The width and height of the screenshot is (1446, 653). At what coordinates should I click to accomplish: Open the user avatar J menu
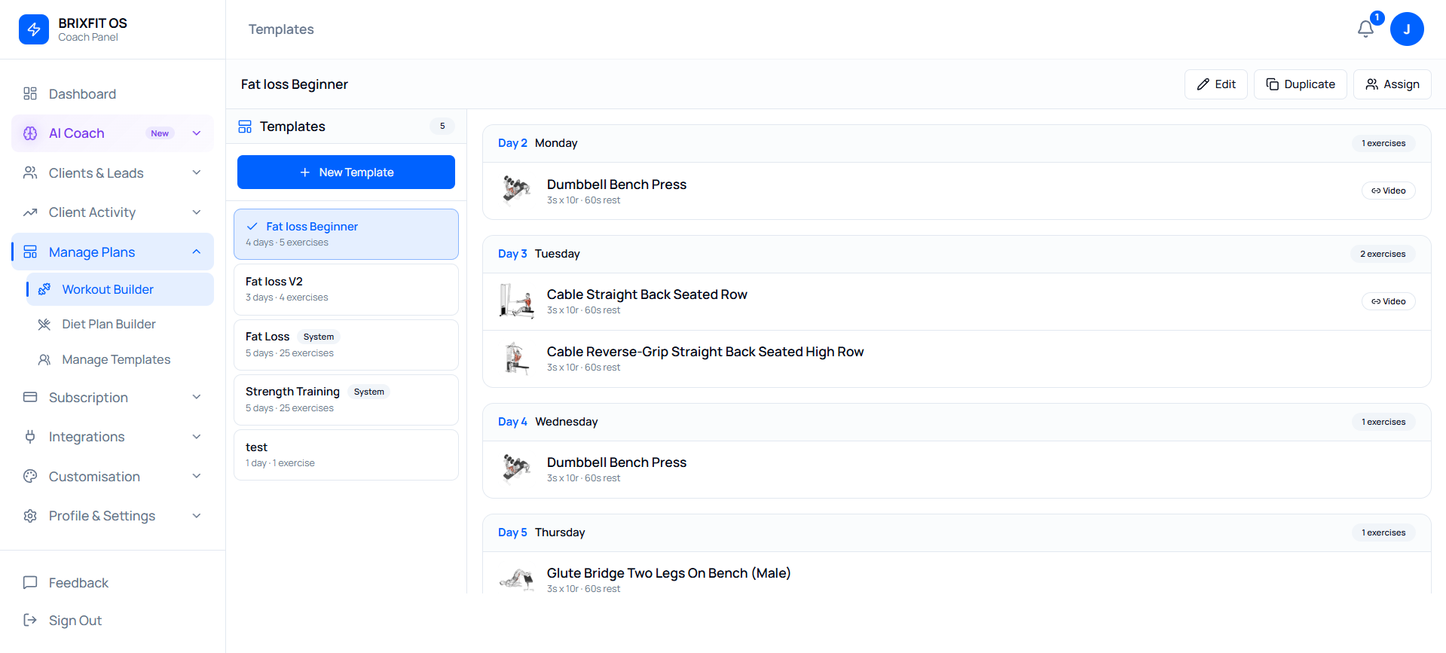(1407, 29)
